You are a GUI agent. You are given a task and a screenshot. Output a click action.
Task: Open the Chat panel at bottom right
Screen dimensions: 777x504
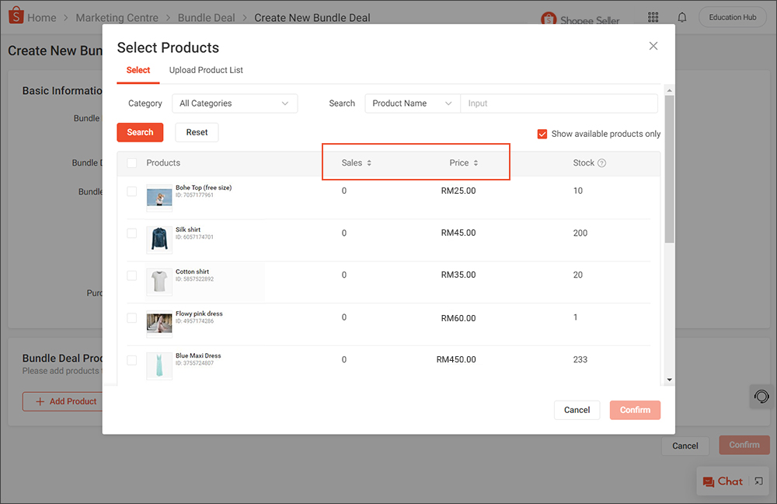(727, 481)
